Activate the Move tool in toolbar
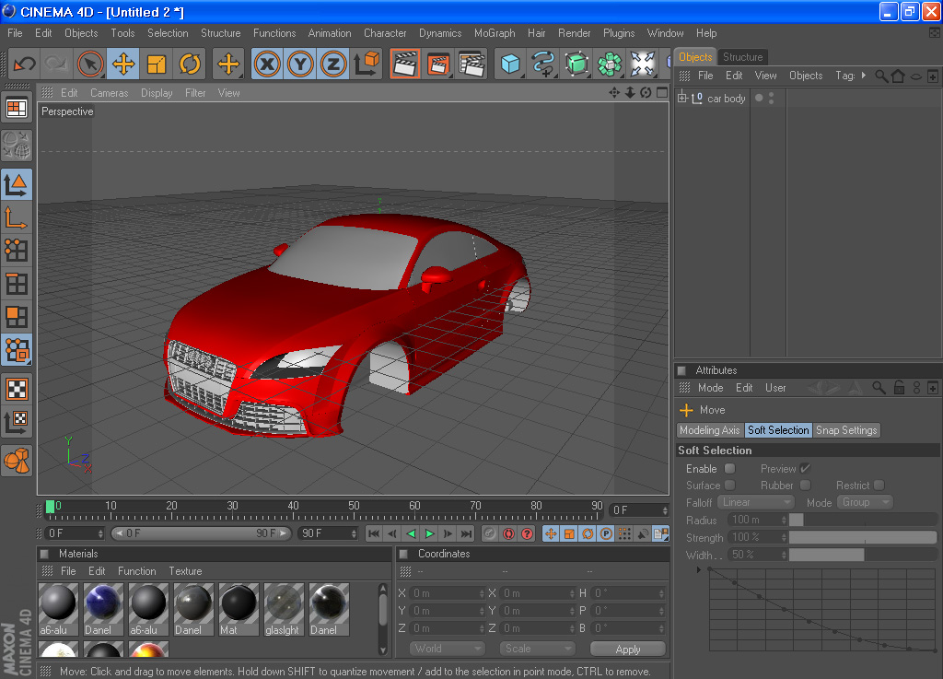Image resolution: width=943 pixels, height=679 pixels. 123,64
